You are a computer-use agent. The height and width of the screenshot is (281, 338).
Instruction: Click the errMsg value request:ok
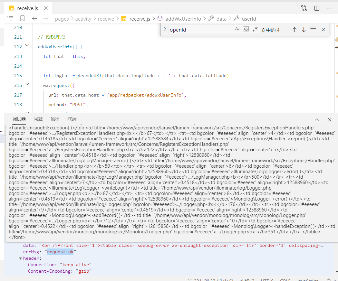click(60, 252)
